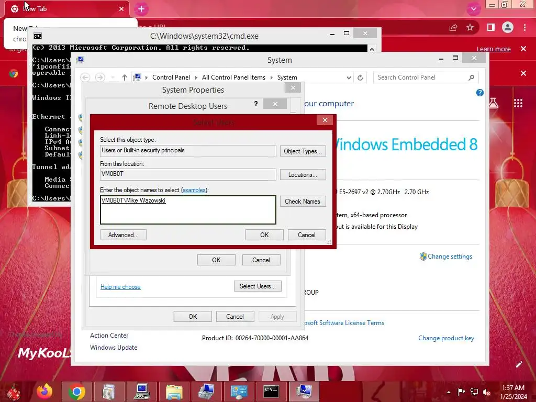Viewport: 536px width, 402px height.
Task: Open File Explorer folder on taskbar
Action: tap(174, 392)
